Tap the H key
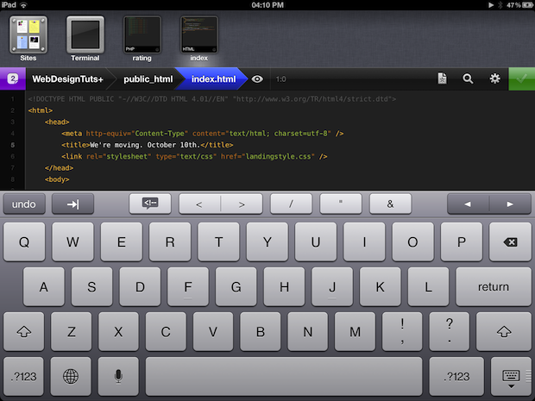Image resolution: width=535 pixels, height=401 pixels. pos(284,287)
